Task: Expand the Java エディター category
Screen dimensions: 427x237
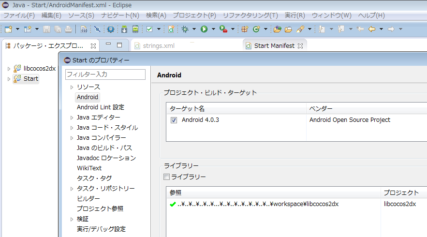Action: (x=72, y=118)
